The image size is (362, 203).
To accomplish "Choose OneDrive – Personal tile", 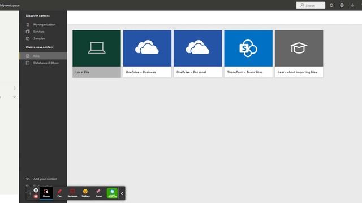I will [x=197, y=54].
